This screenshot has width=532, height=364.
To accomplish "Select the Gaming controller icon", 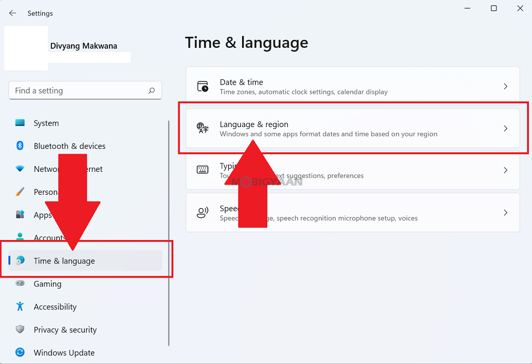I will point(20,283).
